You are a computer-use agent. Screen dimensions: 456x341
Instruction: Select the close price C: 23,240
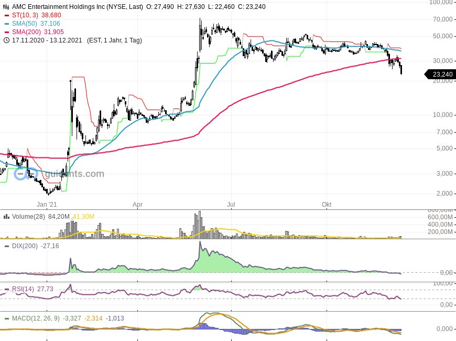point(252,7)
